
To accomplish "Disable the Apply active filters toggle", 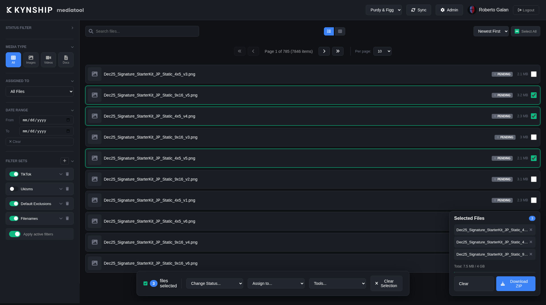I will [x=15, y=234].
